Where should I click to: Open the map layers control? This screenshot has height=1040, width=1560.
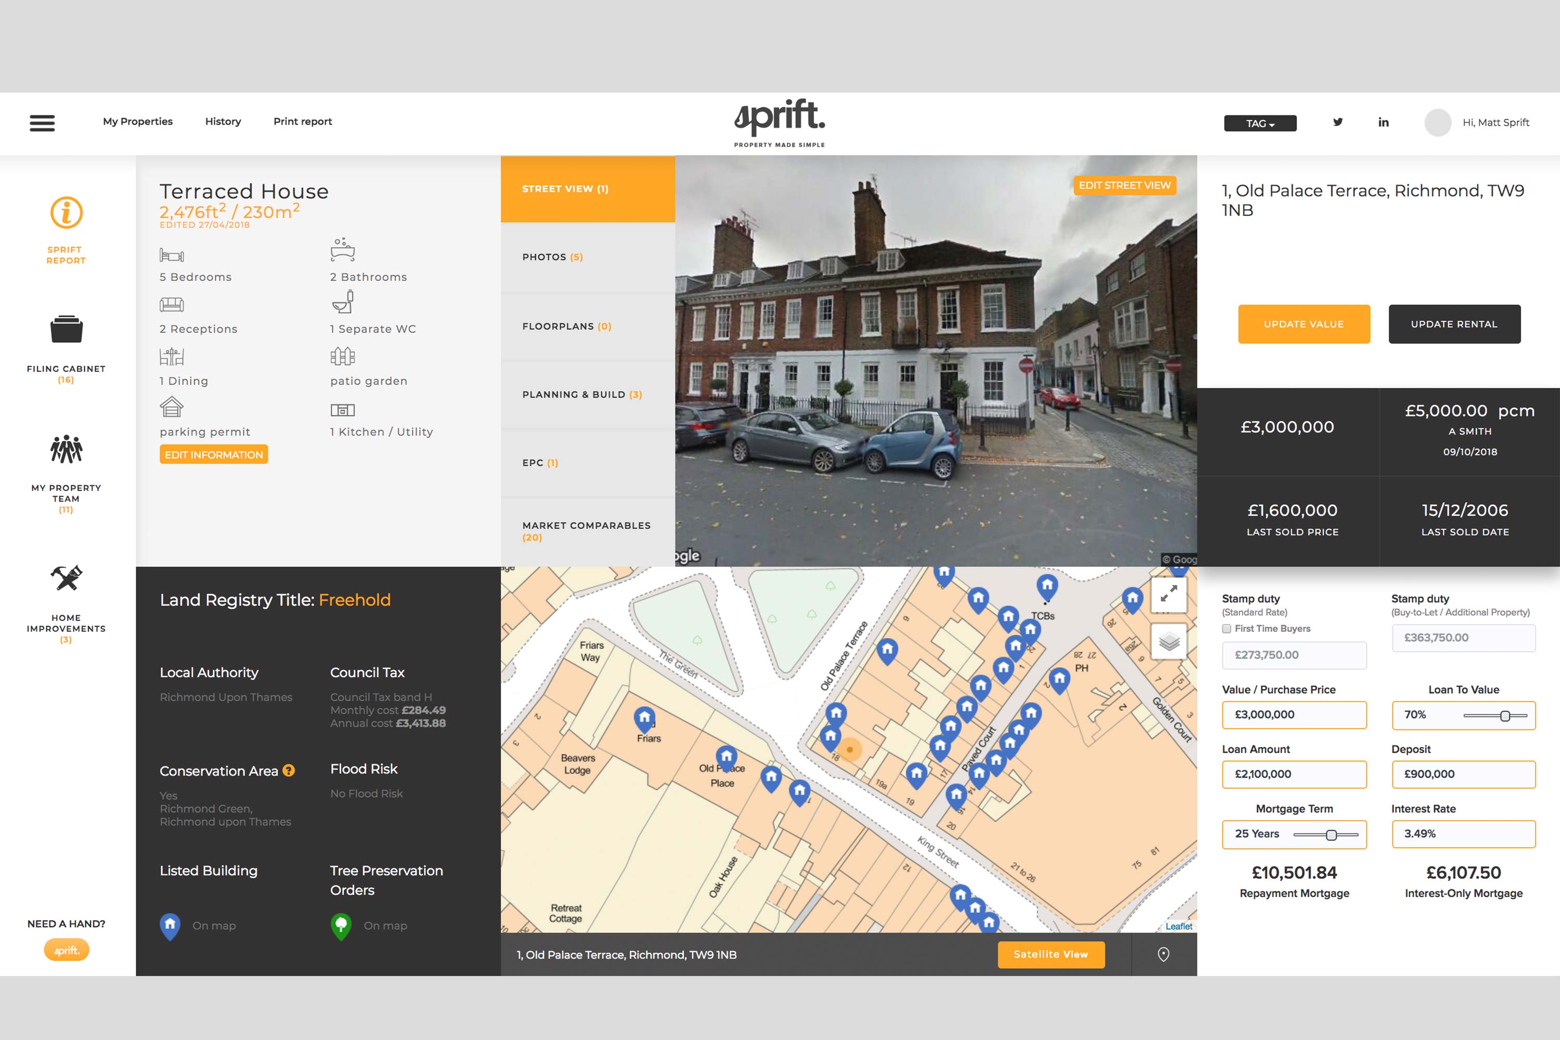click(1168, 641)
